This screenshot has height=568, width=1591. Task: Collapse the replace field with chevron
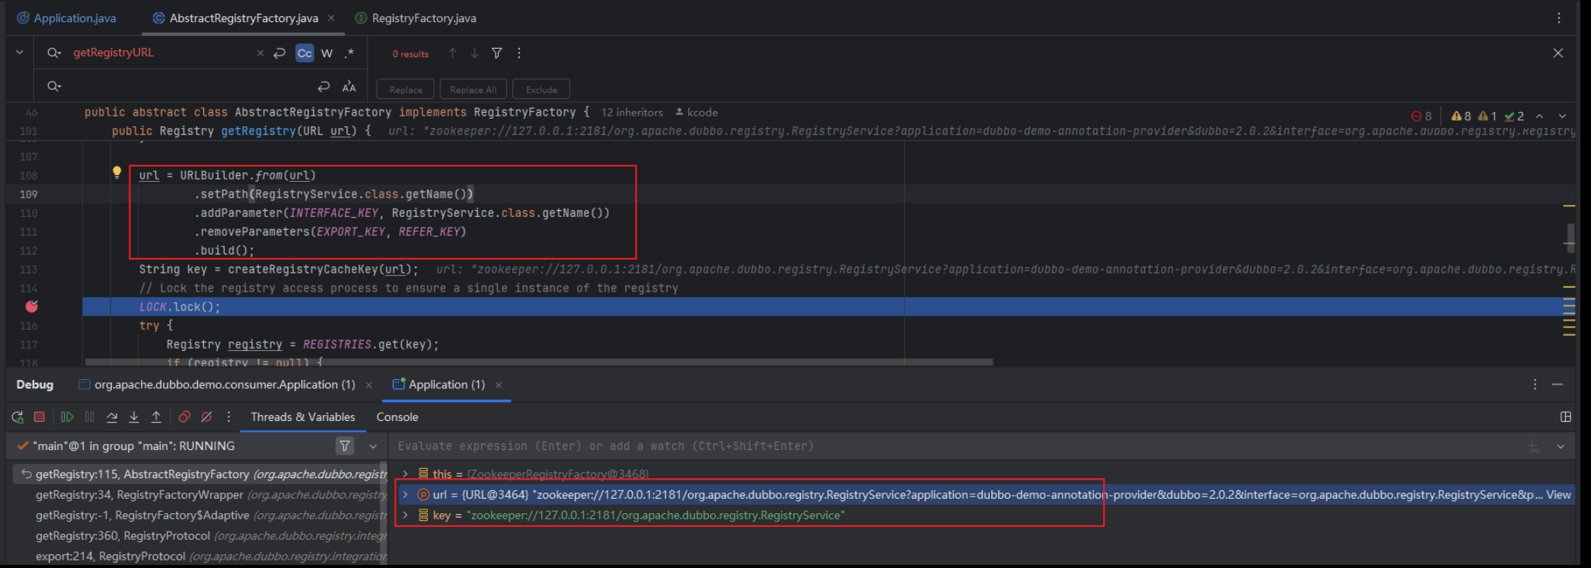pos(20,53)
